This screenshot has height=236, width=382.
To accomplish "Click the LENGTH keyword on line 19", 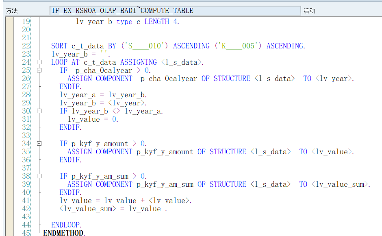I will point(157,22).
